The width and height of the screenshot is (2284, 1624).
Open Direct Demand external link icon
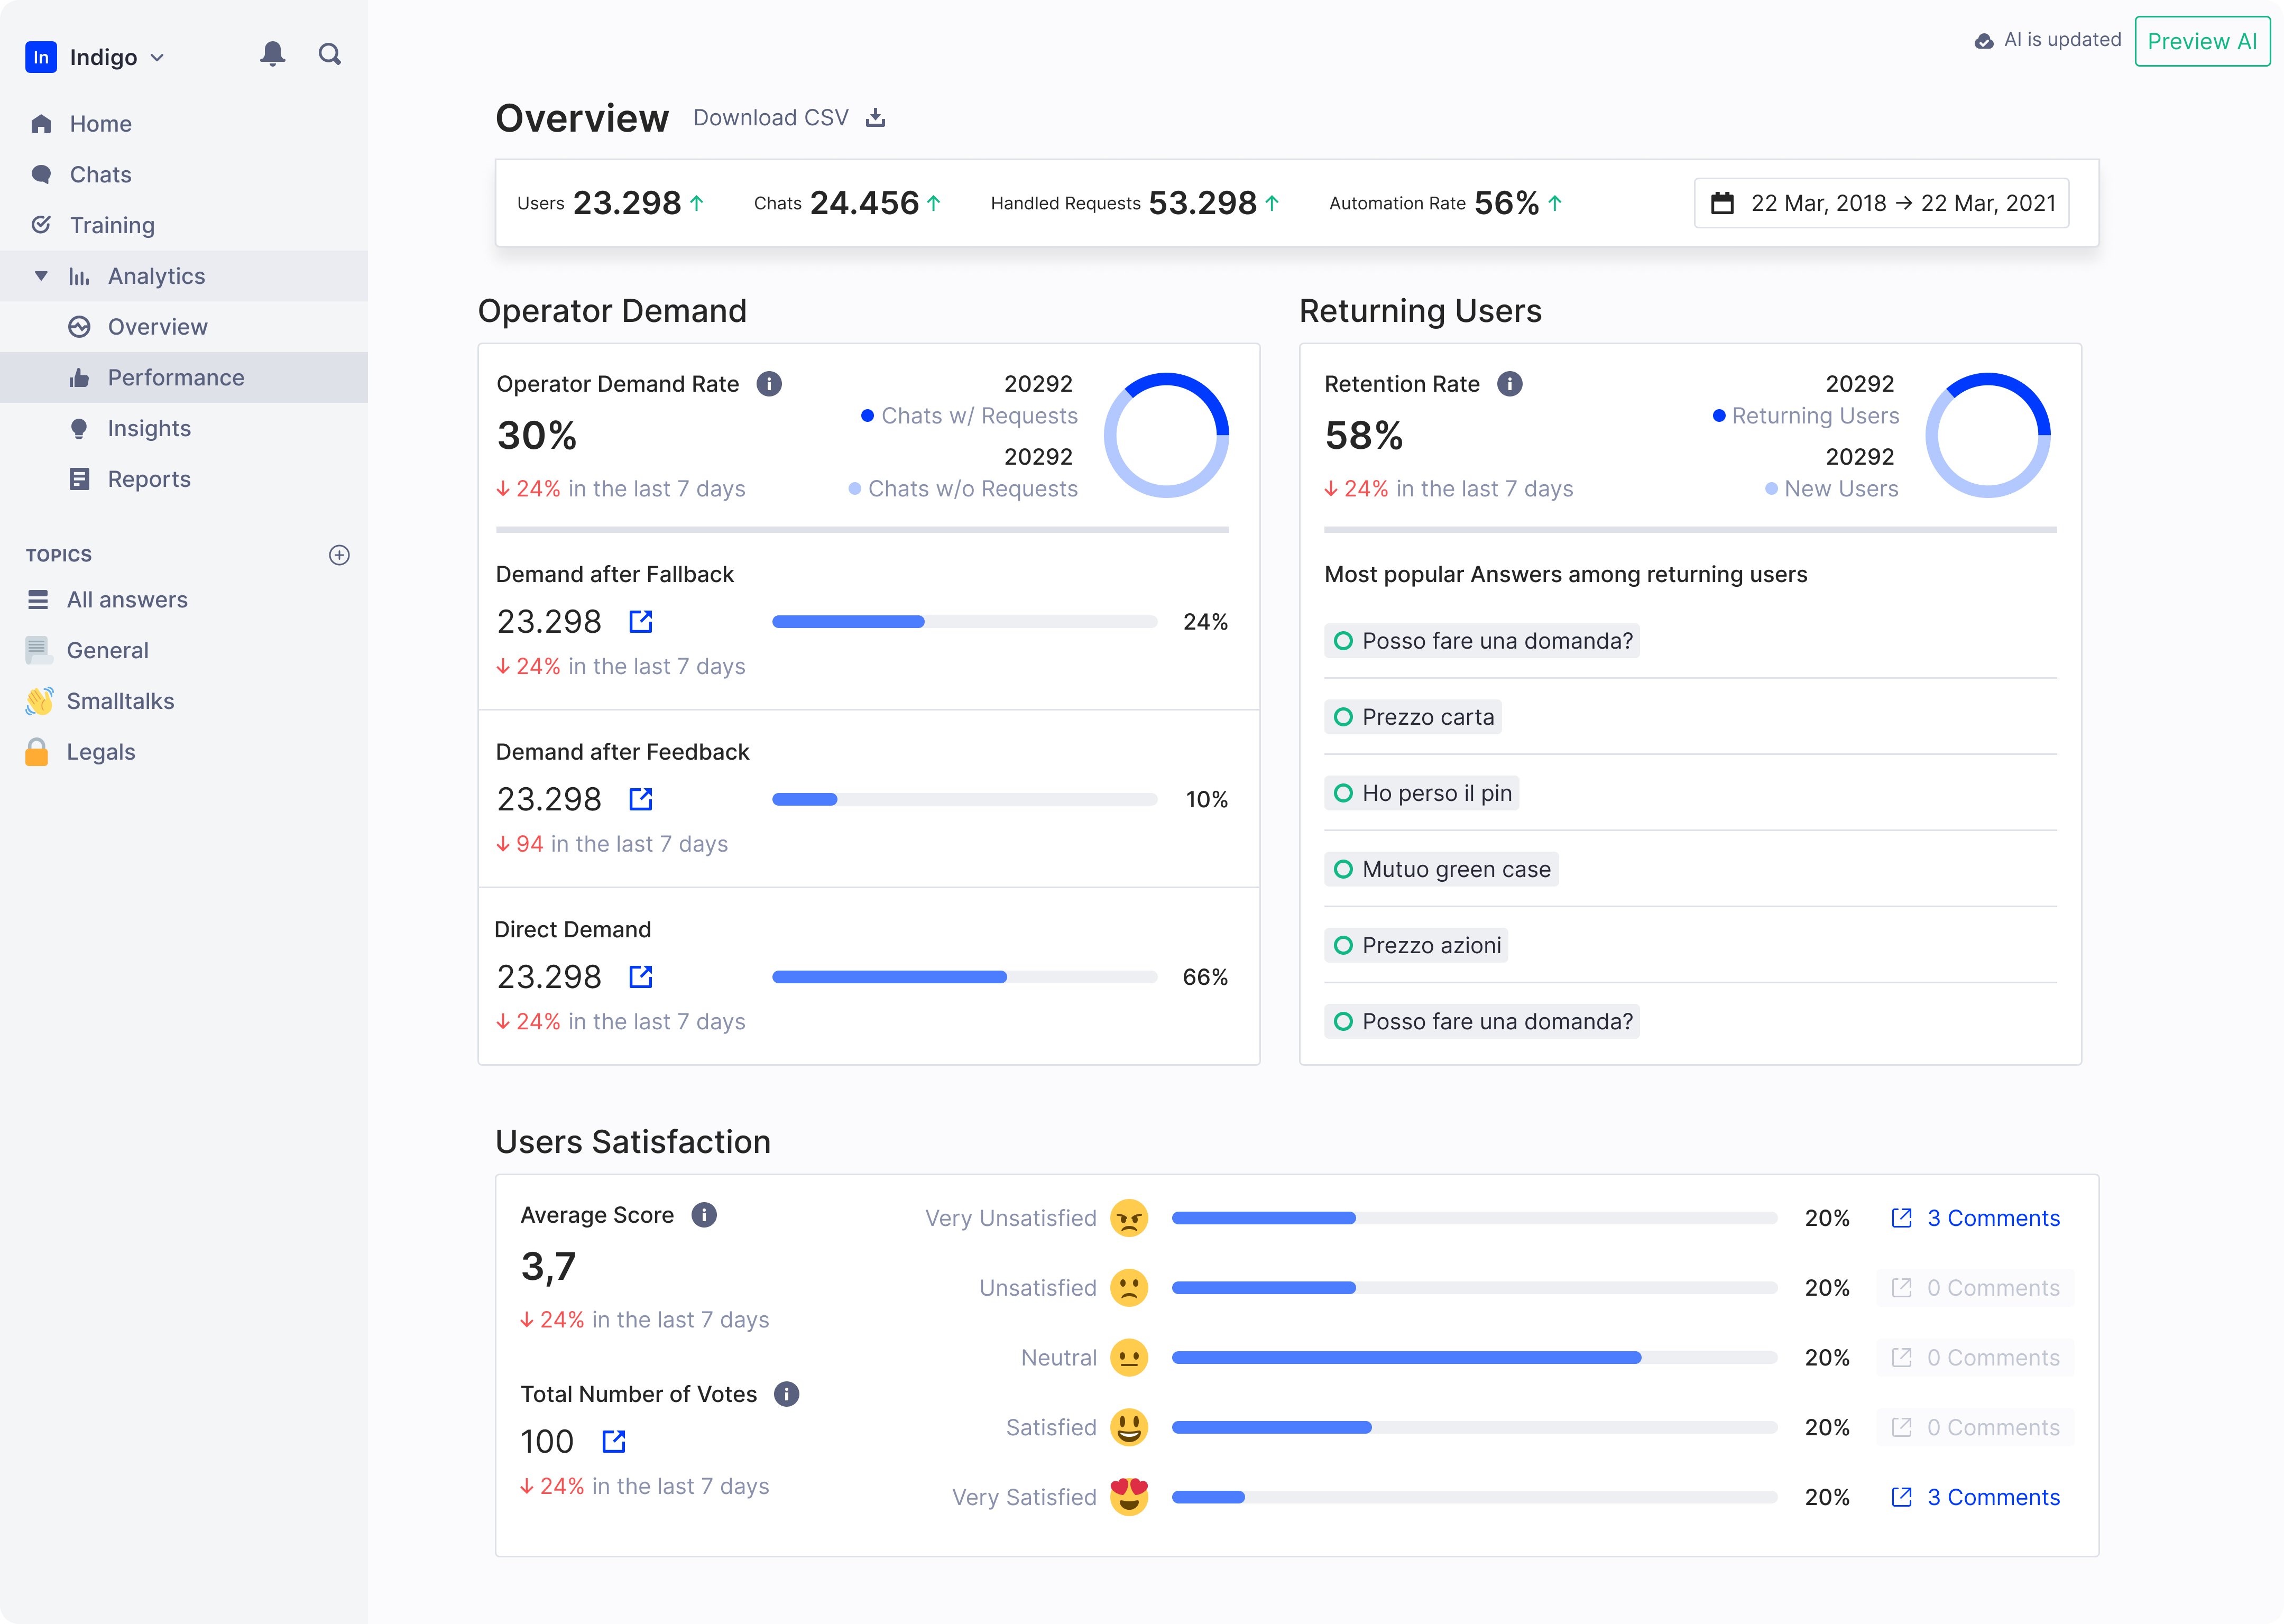point(641,977)
